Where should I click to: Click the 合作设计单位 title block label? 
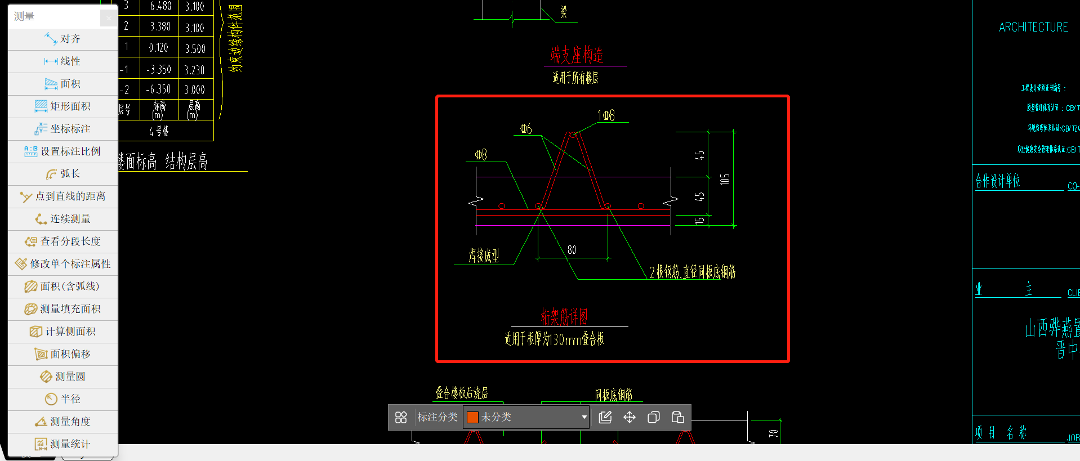click(x=997, y=181)
